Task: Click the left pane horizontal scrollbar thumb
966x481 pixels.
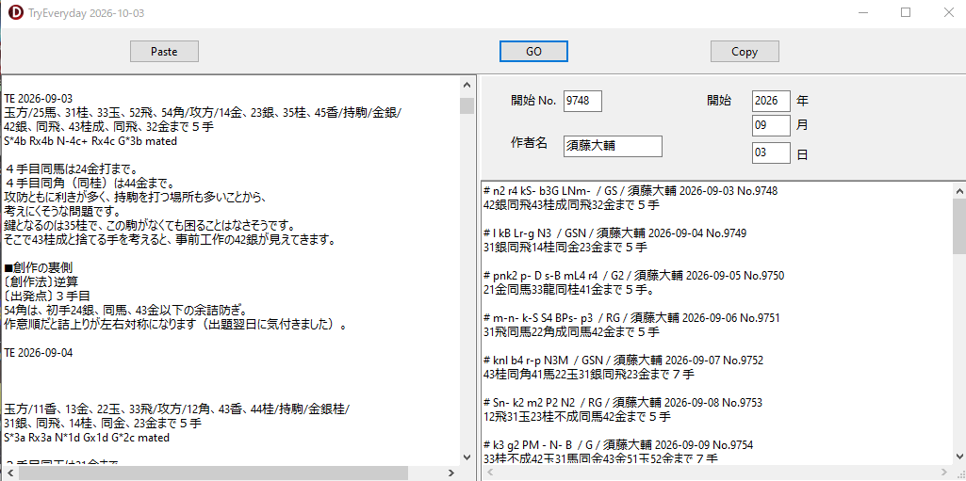Action: coord(213,473)
